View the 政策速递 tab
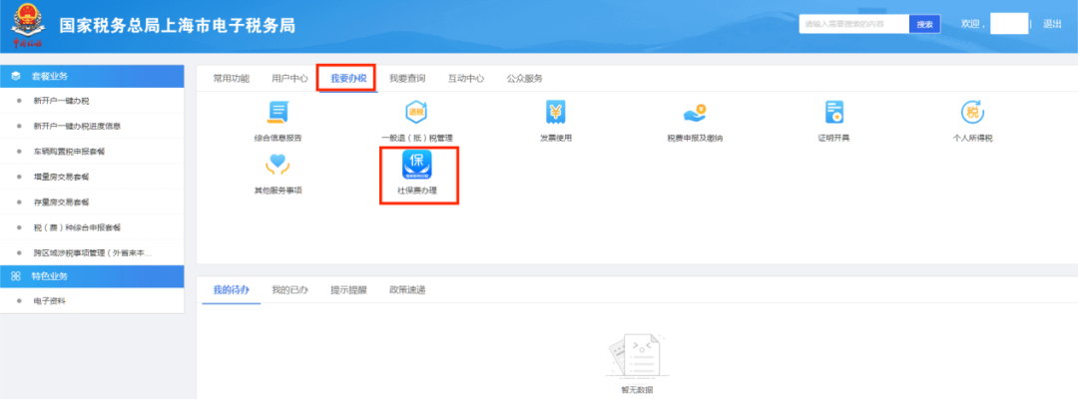Image resolution: width=1078 pixels, height=400 pixels. [407, 290]
